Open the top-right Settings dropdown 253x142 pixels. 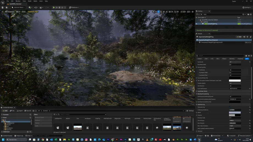point(247,7)
